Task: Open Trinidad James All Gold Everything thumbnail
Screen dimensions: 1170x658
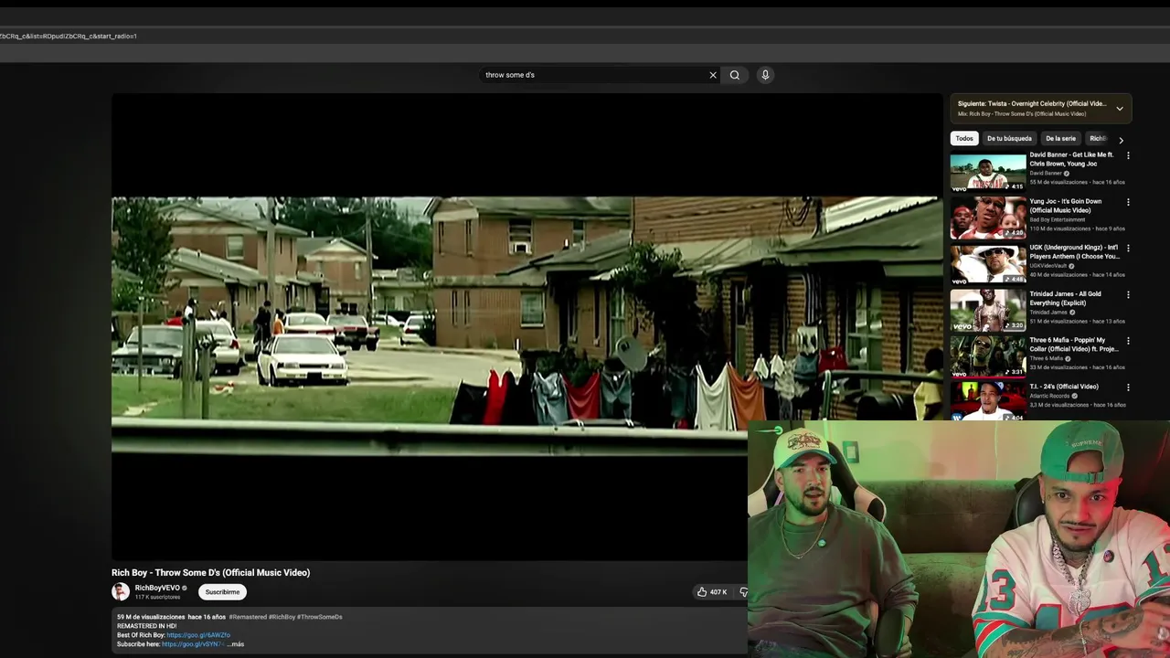Action: tap(988, 312)
